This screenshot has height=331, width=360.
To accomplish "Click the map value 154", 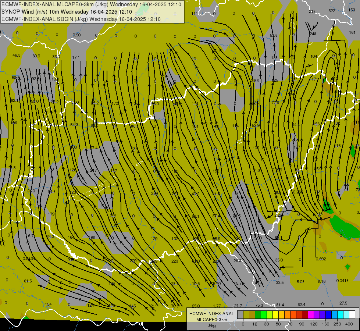I will click(48, 304).
